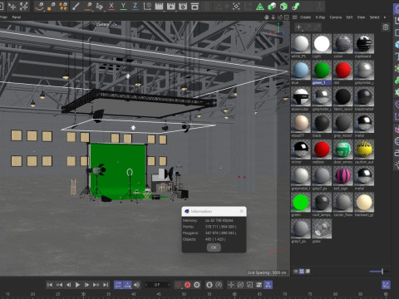
Task: Open the Create menu in material manager
Action: pyautogui.click(x=305, y=17)
